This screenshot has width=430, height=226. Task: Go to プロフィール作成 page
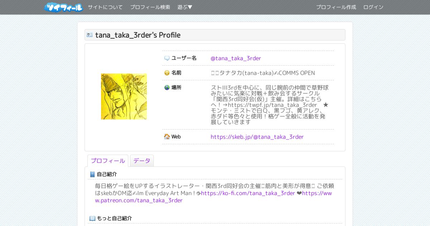tap(336, 7)
